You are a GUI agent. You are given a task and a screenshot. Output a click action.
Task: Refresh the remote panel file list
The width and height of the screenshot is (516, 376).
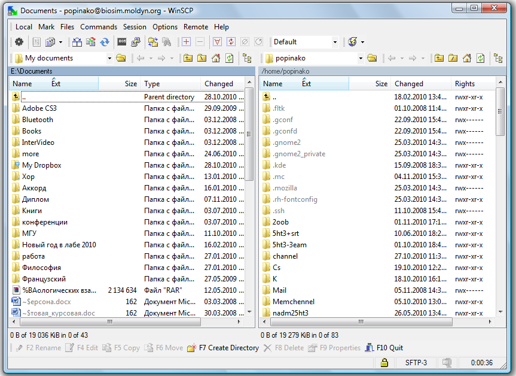coord(481,58)
